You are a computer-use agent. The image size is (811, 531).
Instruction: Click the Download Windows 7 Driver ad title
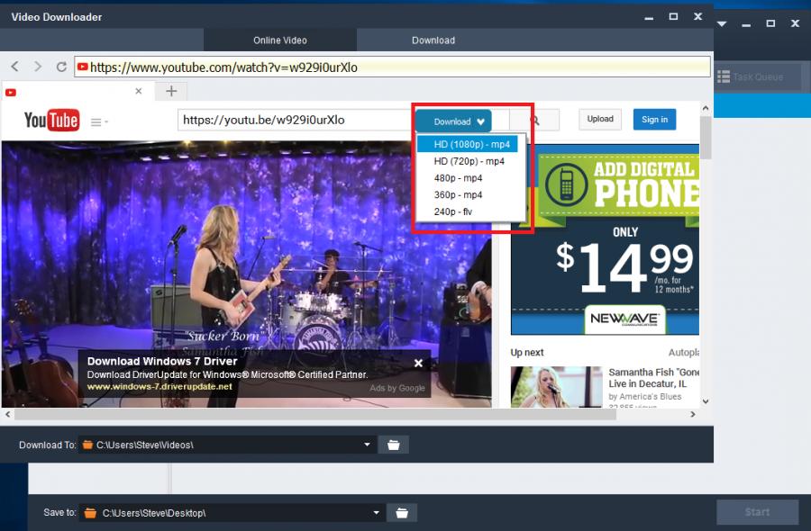(162, 361)
